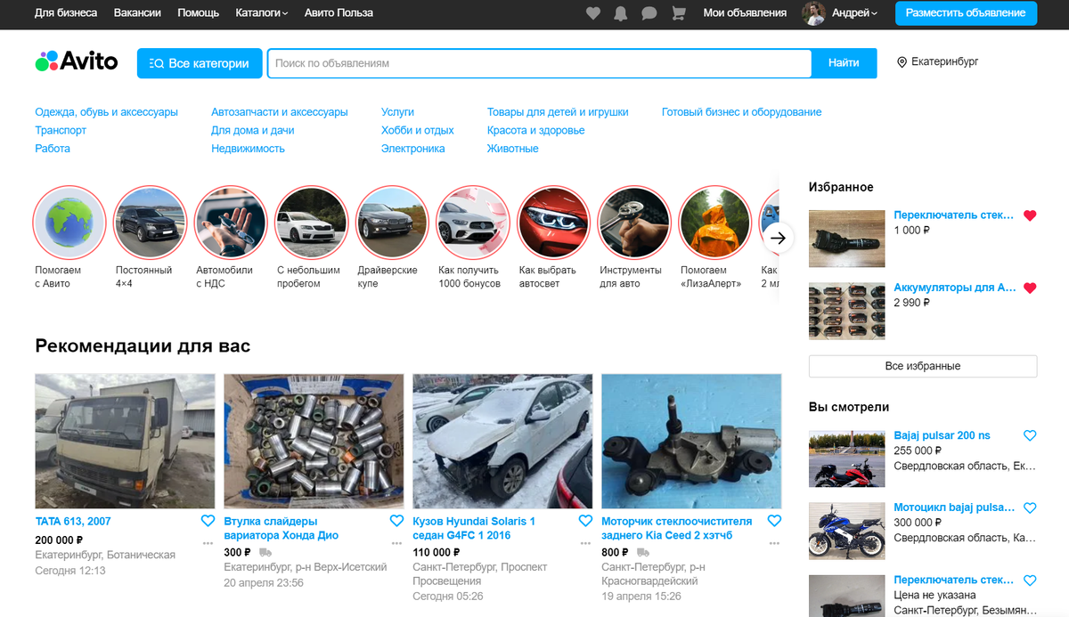Screen dimensions: 1069x617
Task: Favorite Bajaj pulsar 200 ns item
Action: pyautogui.click(x=1030, y=435)
